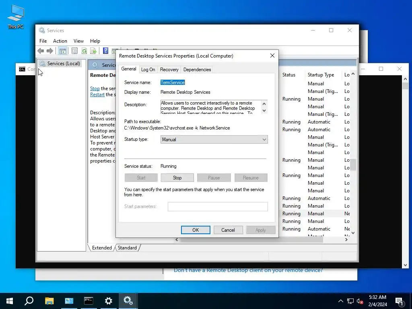Click the highlighted TermService service name

tap(173, 82)
